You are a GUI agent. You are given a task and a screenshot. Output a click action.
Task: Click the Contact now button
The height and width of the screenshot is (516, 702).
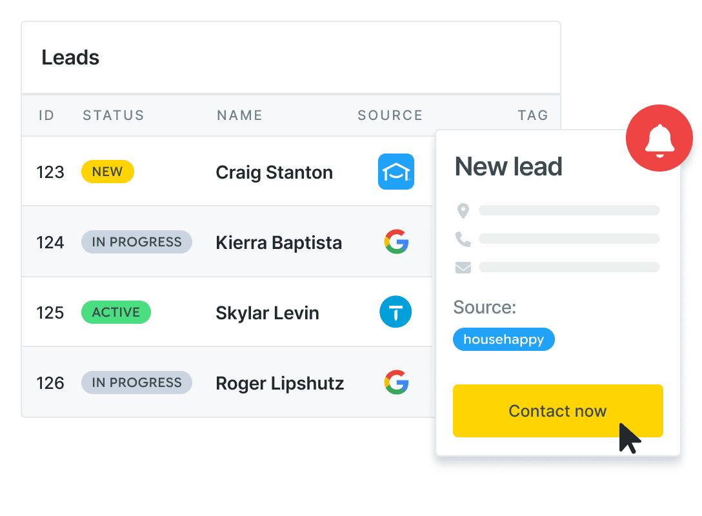point(558,411)
